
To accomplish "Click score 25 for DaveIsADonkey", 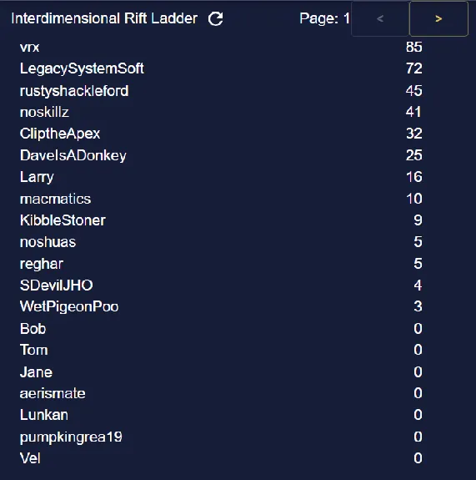I will point(414,155).
